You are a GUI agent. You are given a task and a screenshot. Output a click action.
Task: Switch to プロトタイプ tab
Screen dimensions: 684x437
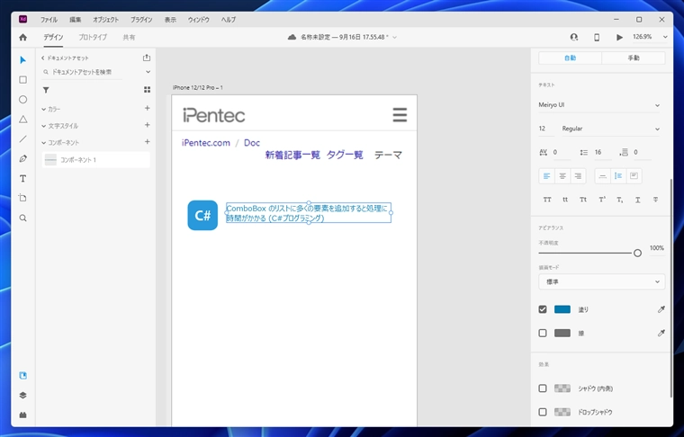pos(93,38)
